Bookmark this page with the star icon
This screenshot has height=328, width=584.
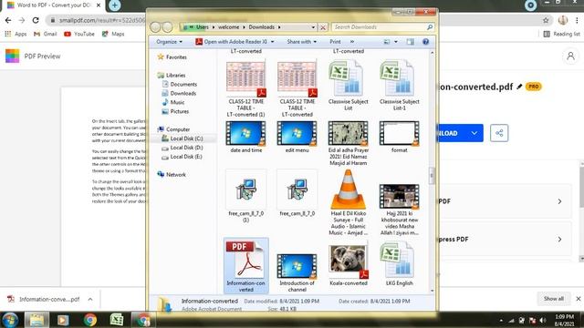[x=546, y=20]
